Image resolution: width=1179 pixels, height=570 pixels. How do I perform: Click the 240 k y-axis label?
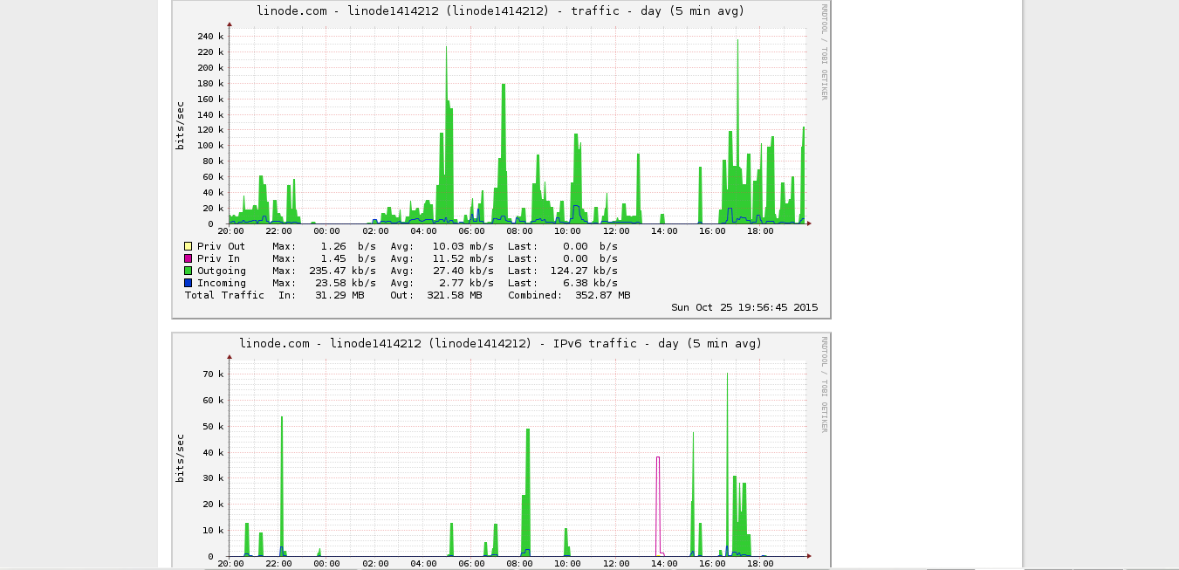(x=210, y=36)
